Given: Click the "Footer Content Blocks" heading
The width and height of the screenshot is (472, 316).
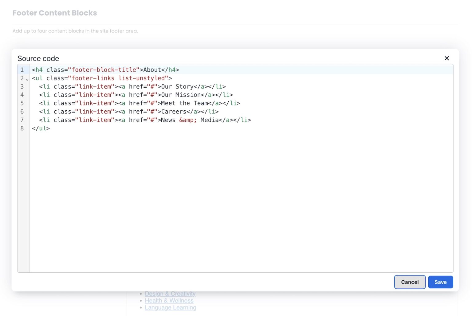Looking at the screenshot, I should click(54, 13).
